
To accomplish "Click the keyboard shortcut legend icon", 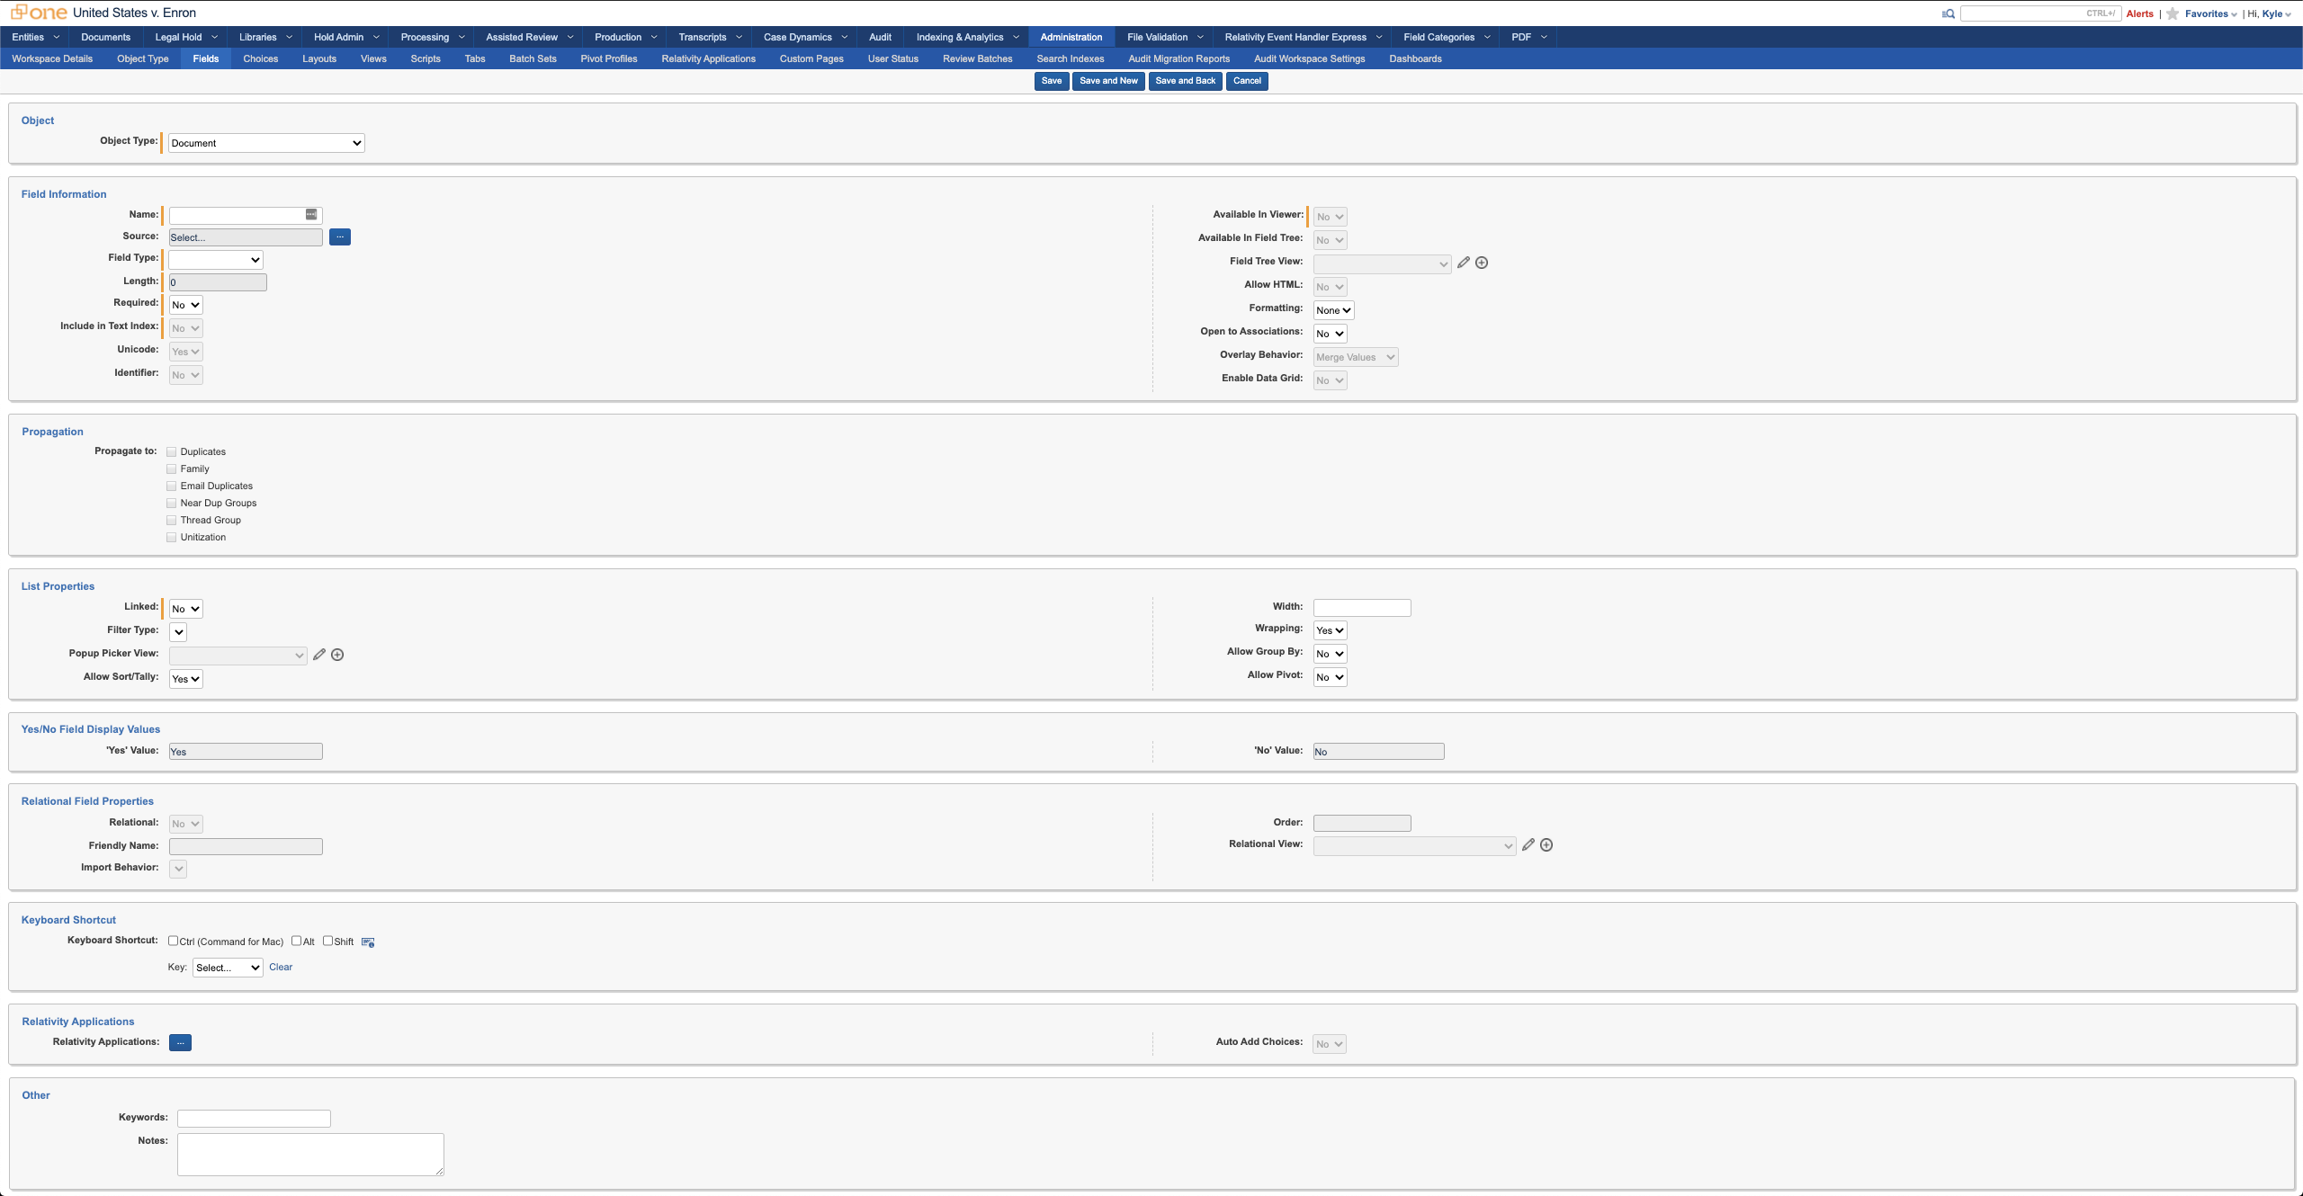I will (x=368, y=942).
